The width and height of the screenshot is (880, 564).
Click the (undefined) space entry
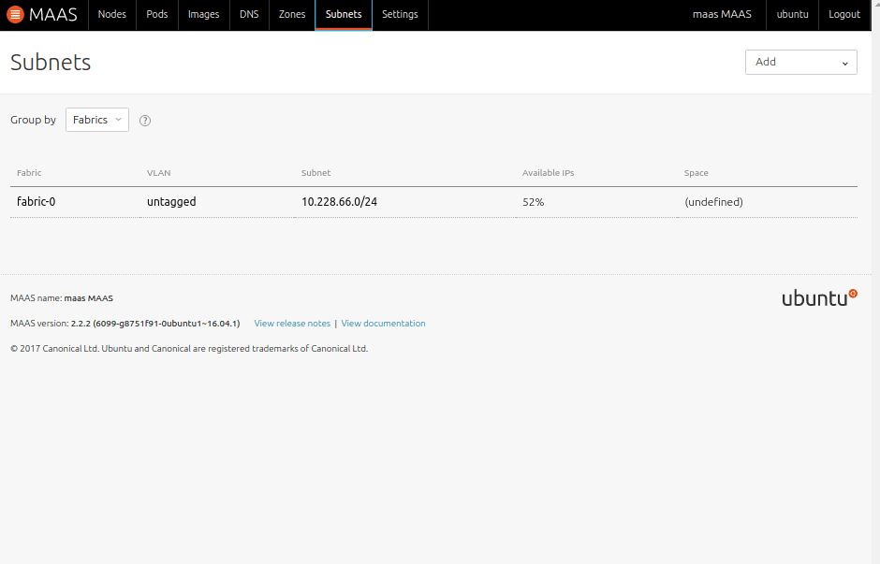click(x=713, y=202)
